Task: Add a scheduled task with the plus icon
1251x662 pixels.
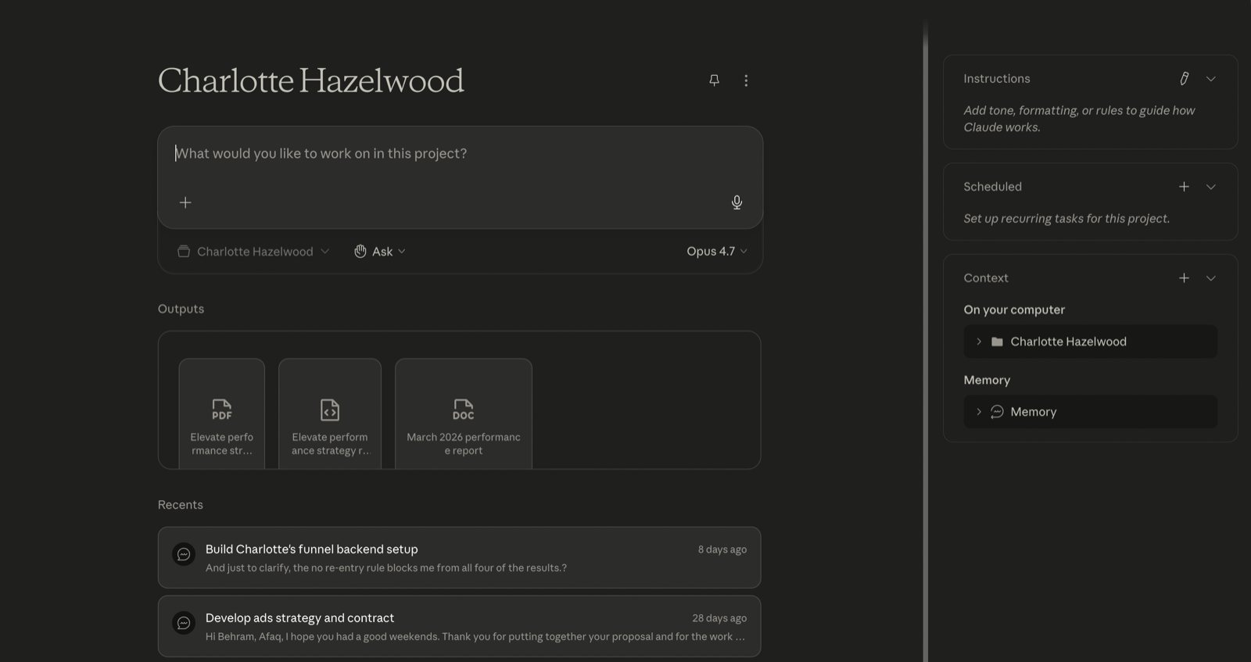Action: (x=1184, y=187)
